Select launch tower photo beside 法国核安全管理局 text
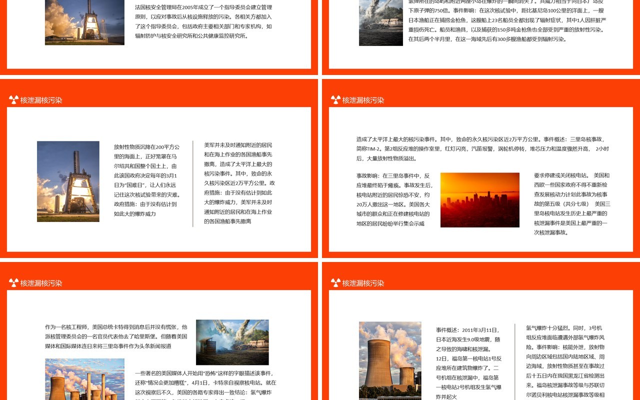640x400 pixels. pos(84,22)
